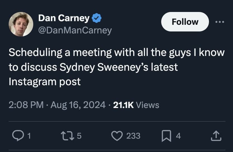Click the Aug 16, 2024 date
233x152 pixels.
[x=79, y=105]
